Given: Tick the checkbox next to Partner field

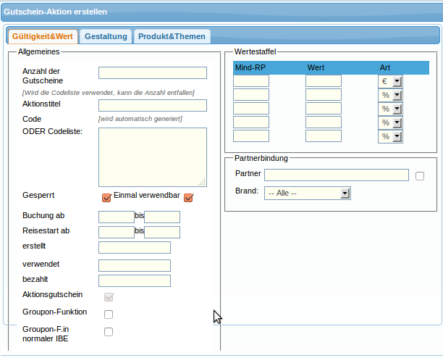Looking at the screenshot, I should coord(420,175).
